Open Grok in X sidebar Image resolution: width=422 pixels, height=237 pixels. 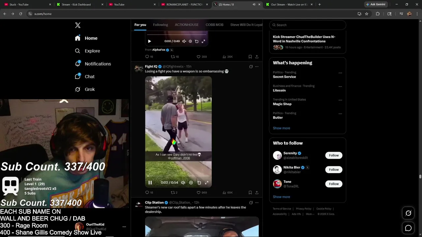pyautogui.click(x=85, y=89)
